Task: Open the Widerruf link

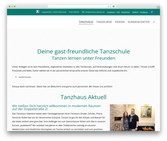Action: click(135, 12)
